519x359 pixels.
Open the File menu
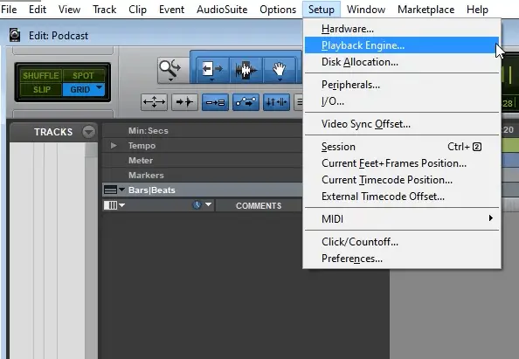[9, 10]
